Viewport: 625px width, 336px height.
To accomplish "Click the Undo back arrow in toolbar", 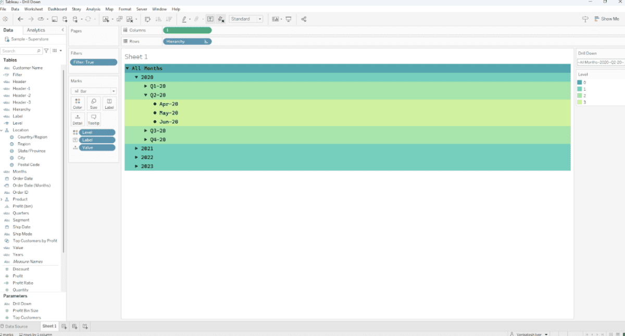I will (20, 19).
